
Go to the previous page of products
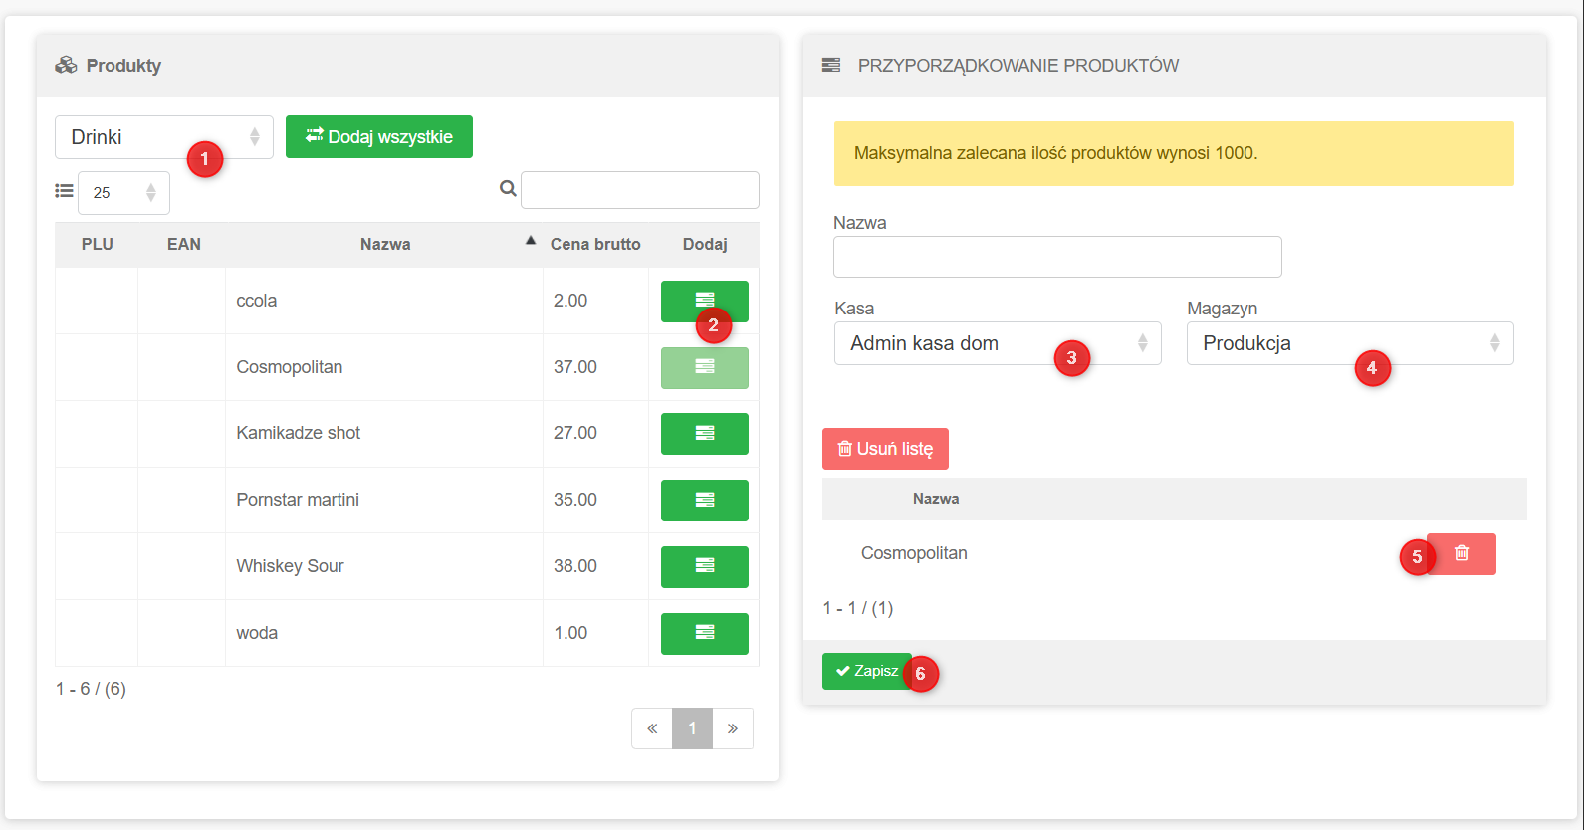click(x=652, y=728)
